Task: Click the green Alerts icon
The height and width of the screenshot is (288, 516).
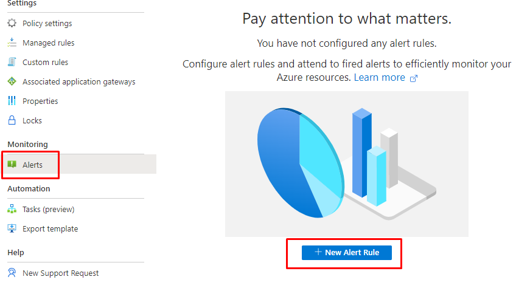Action: click(12, 165)
